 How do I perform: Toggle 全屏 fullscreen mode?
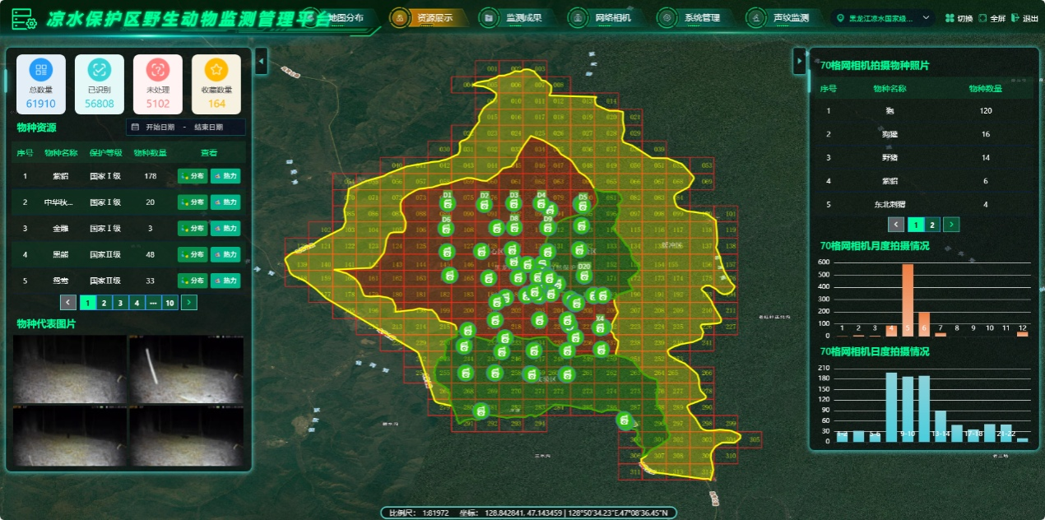tap(982, 18)
